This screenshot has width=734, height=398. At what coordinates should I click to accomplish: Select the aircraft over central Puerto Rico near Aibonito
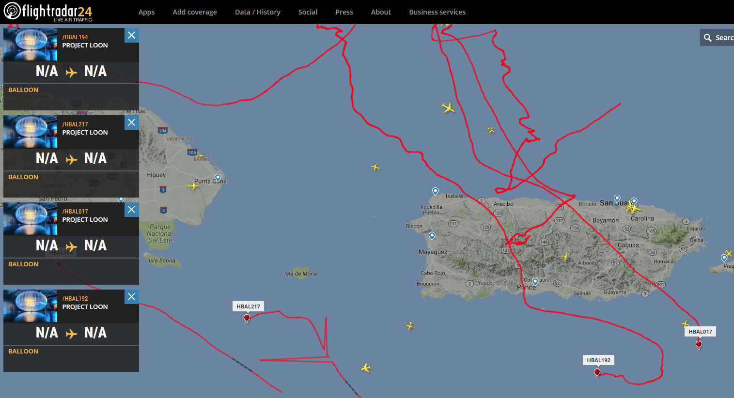[565, 257]
